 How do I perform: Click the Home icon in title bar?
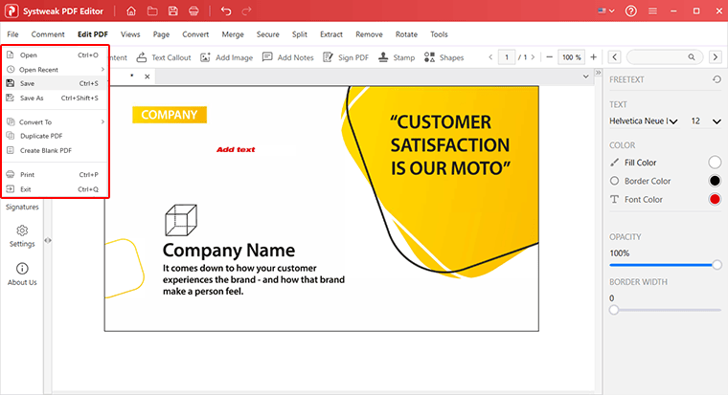pyautogui.click(x=131, y=11)
